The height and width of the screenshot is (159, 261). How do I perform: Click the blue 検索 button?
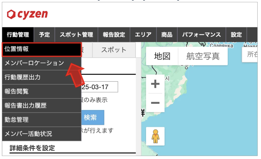pos(93,117)
